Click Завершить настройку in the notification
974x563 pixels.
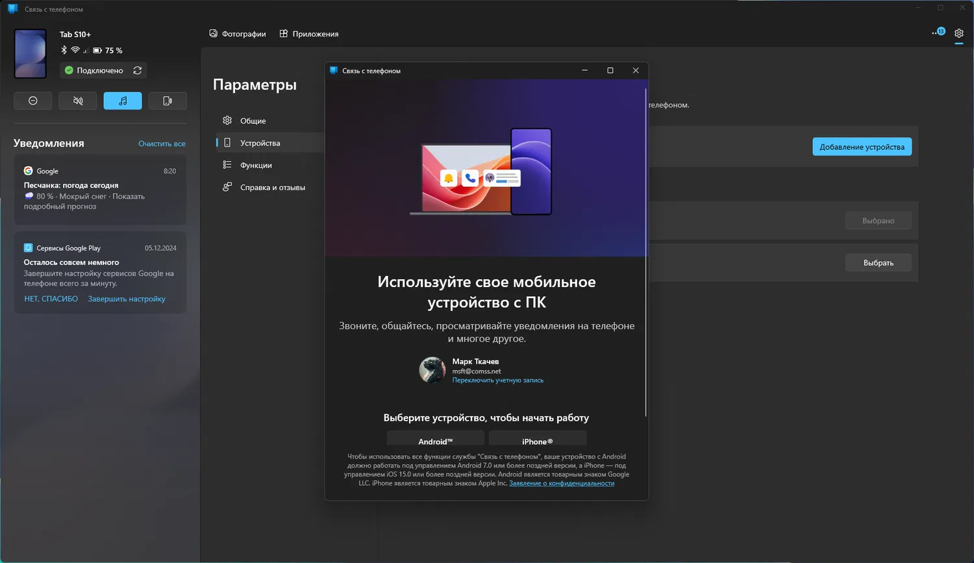coord(127,299)
